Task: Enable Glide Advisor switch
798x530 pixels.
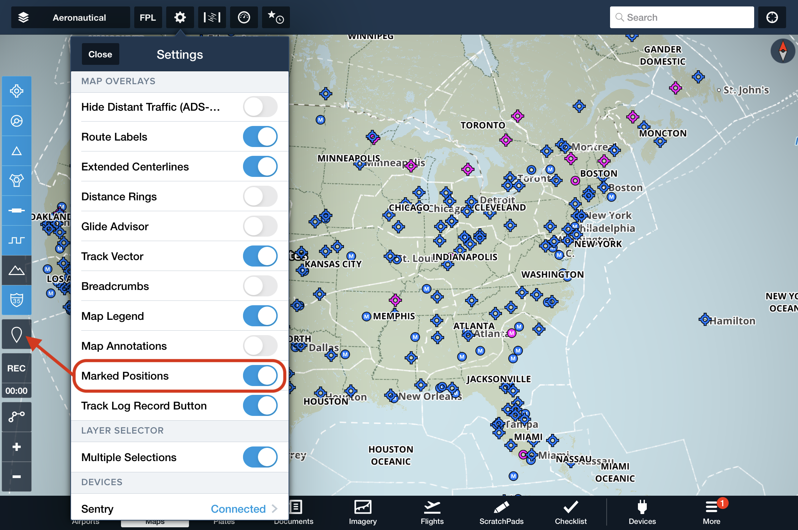Action: coord(260,226)
